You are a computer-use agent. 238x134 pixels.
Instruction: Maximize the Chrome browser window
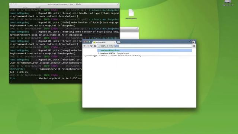(x=89, y=42)
